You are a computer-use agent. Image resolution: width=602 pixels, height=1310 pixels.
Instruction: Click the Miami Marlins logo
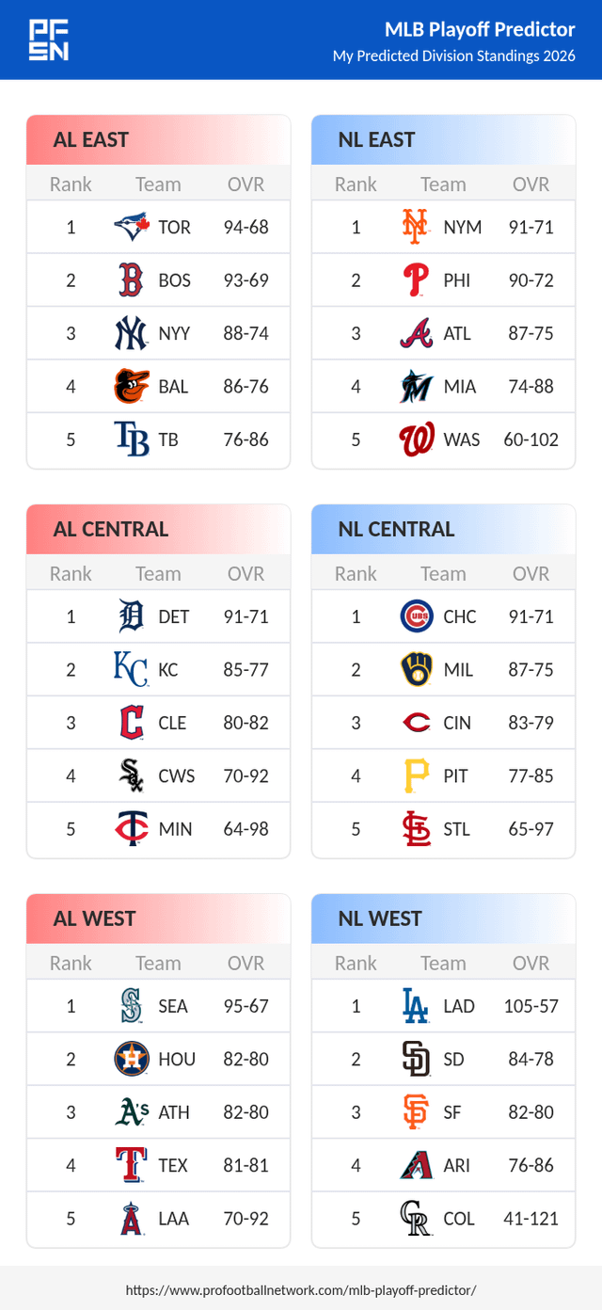(415, 386)
